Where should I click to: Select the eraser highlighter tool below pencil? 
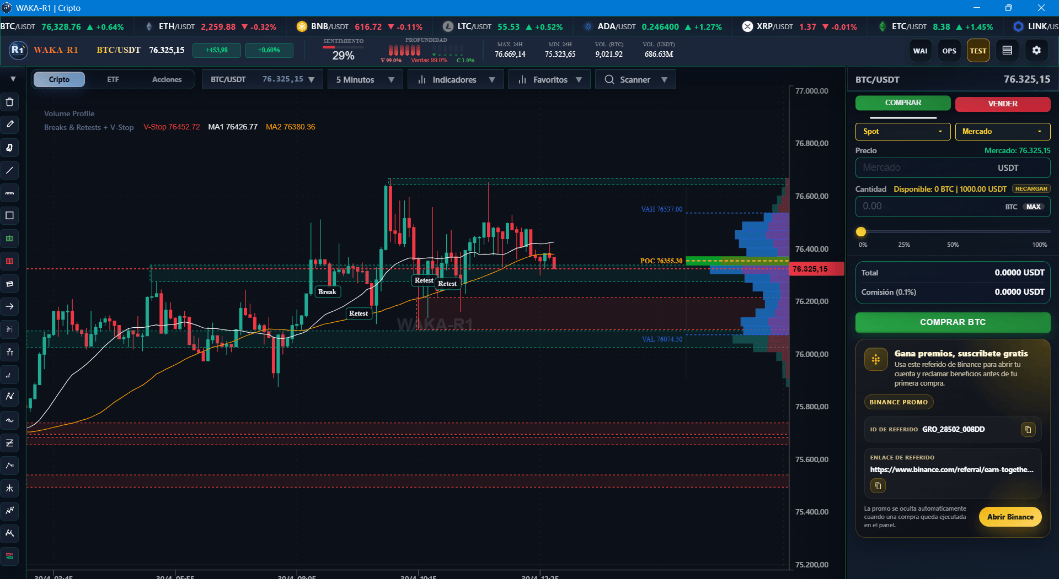pyautogui.click(x=9, y=148)
